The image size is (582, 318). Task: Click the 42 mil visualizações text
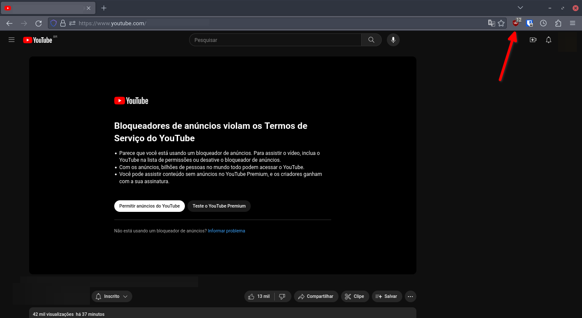click(x=53, y=314)
